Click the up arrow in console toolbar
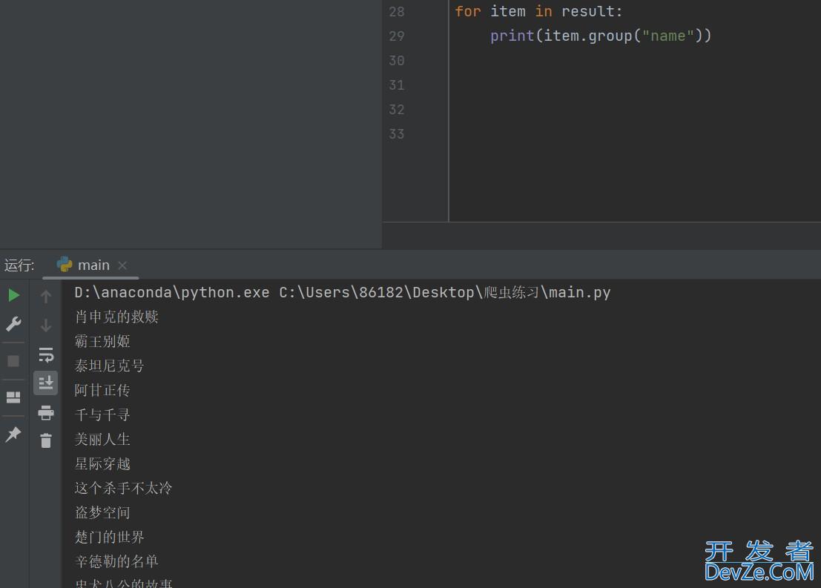 (x=46, y=297)
